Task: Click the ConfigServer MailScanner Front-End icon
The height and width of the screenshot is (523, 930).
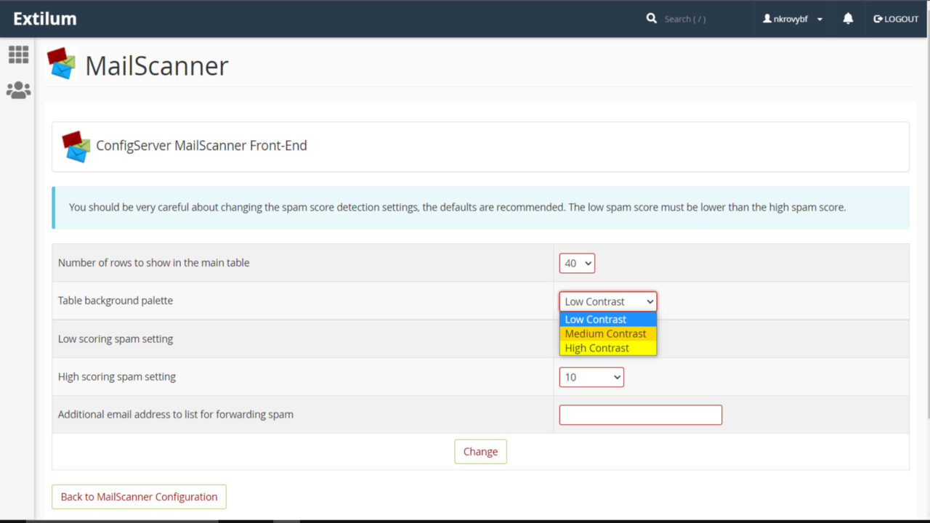Action: pyautogui.click(x=76, y=145)
